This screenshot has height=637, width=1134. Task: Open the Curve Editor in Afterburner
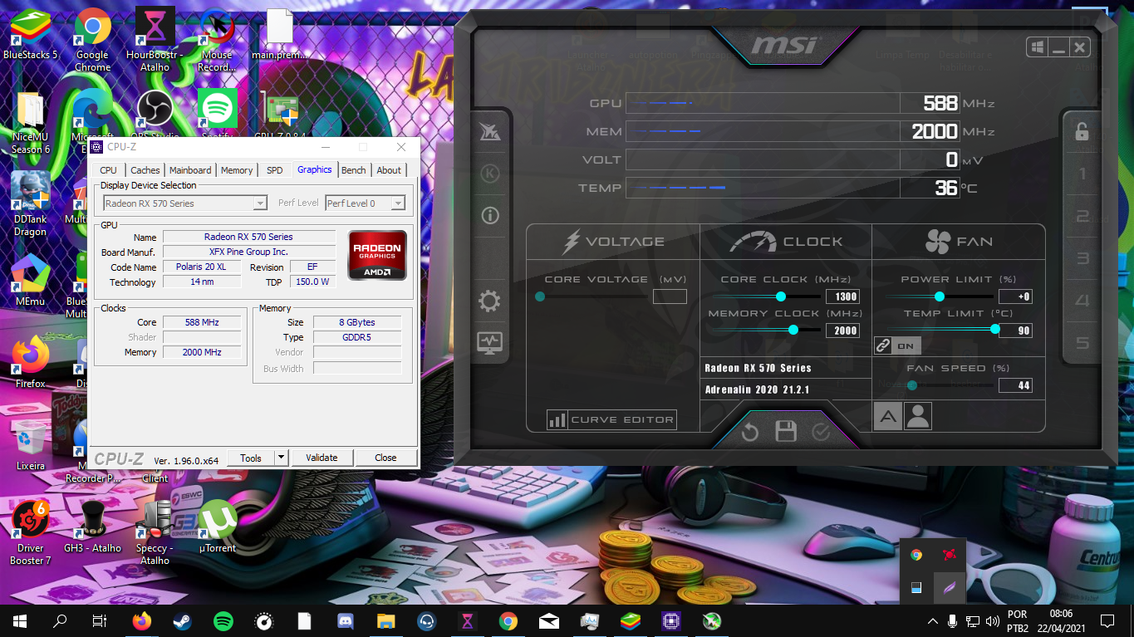[611, 419]
